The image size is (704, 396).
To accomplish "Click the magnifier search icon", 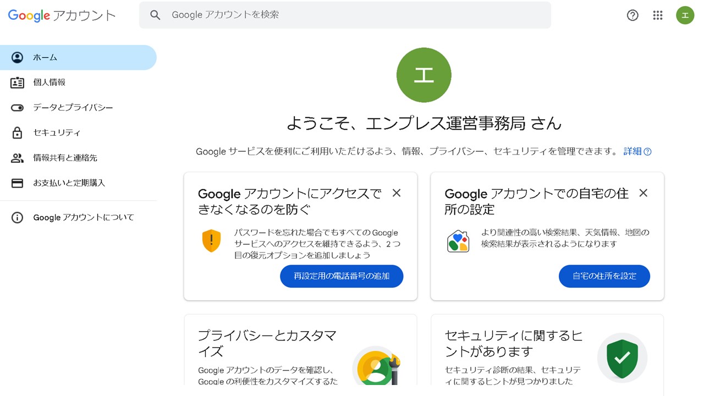I will [156, 15].
